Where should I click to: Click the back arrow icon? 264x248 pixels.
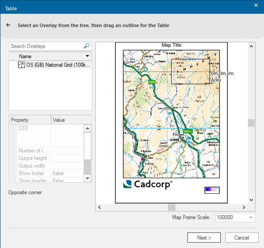(8, 25)
